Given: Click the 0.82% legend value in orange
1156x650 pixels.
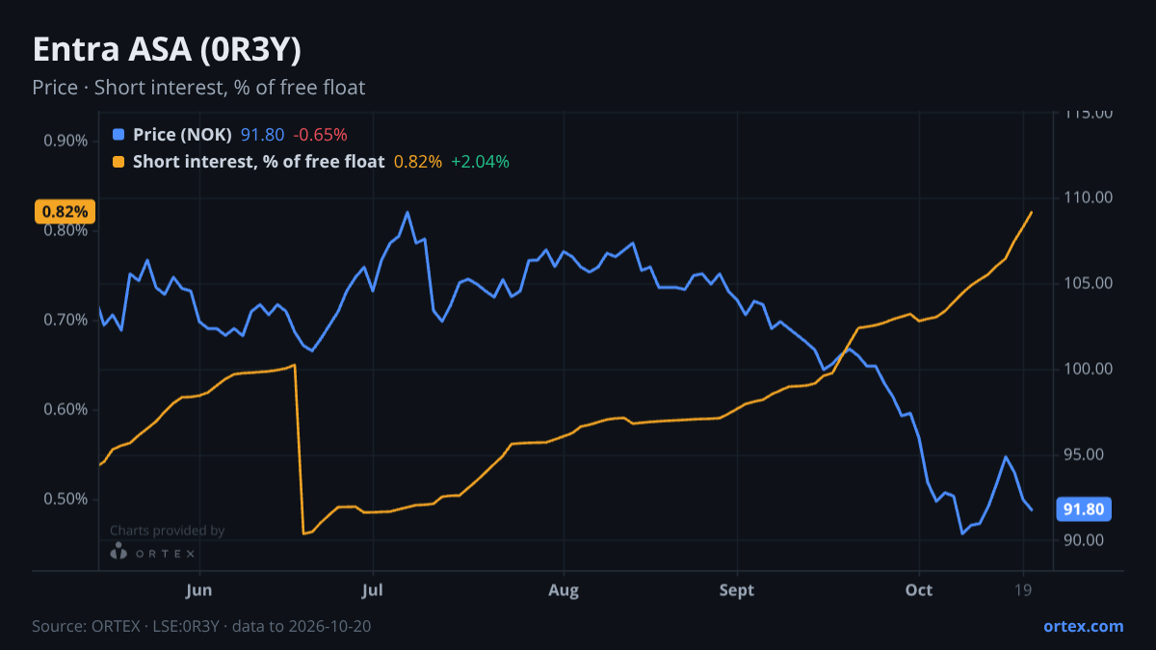Looking at the screenshot, I should click(x=418, y=162).
